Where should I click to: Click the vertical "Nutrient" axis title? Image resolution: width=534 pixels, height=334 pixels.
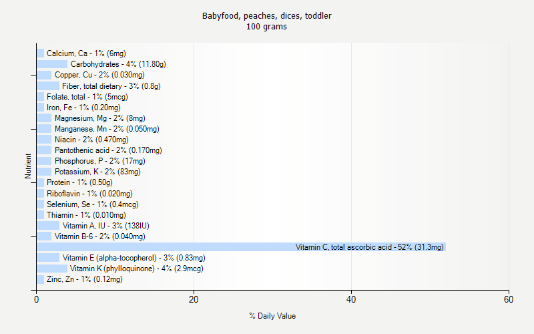pyautogui.click(x=28, y=166)
